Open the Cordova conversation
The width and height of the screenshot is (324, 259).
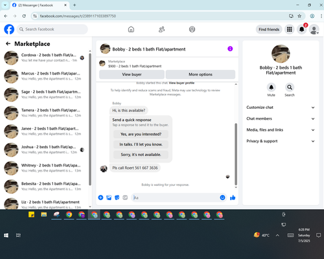click(45, 58)
